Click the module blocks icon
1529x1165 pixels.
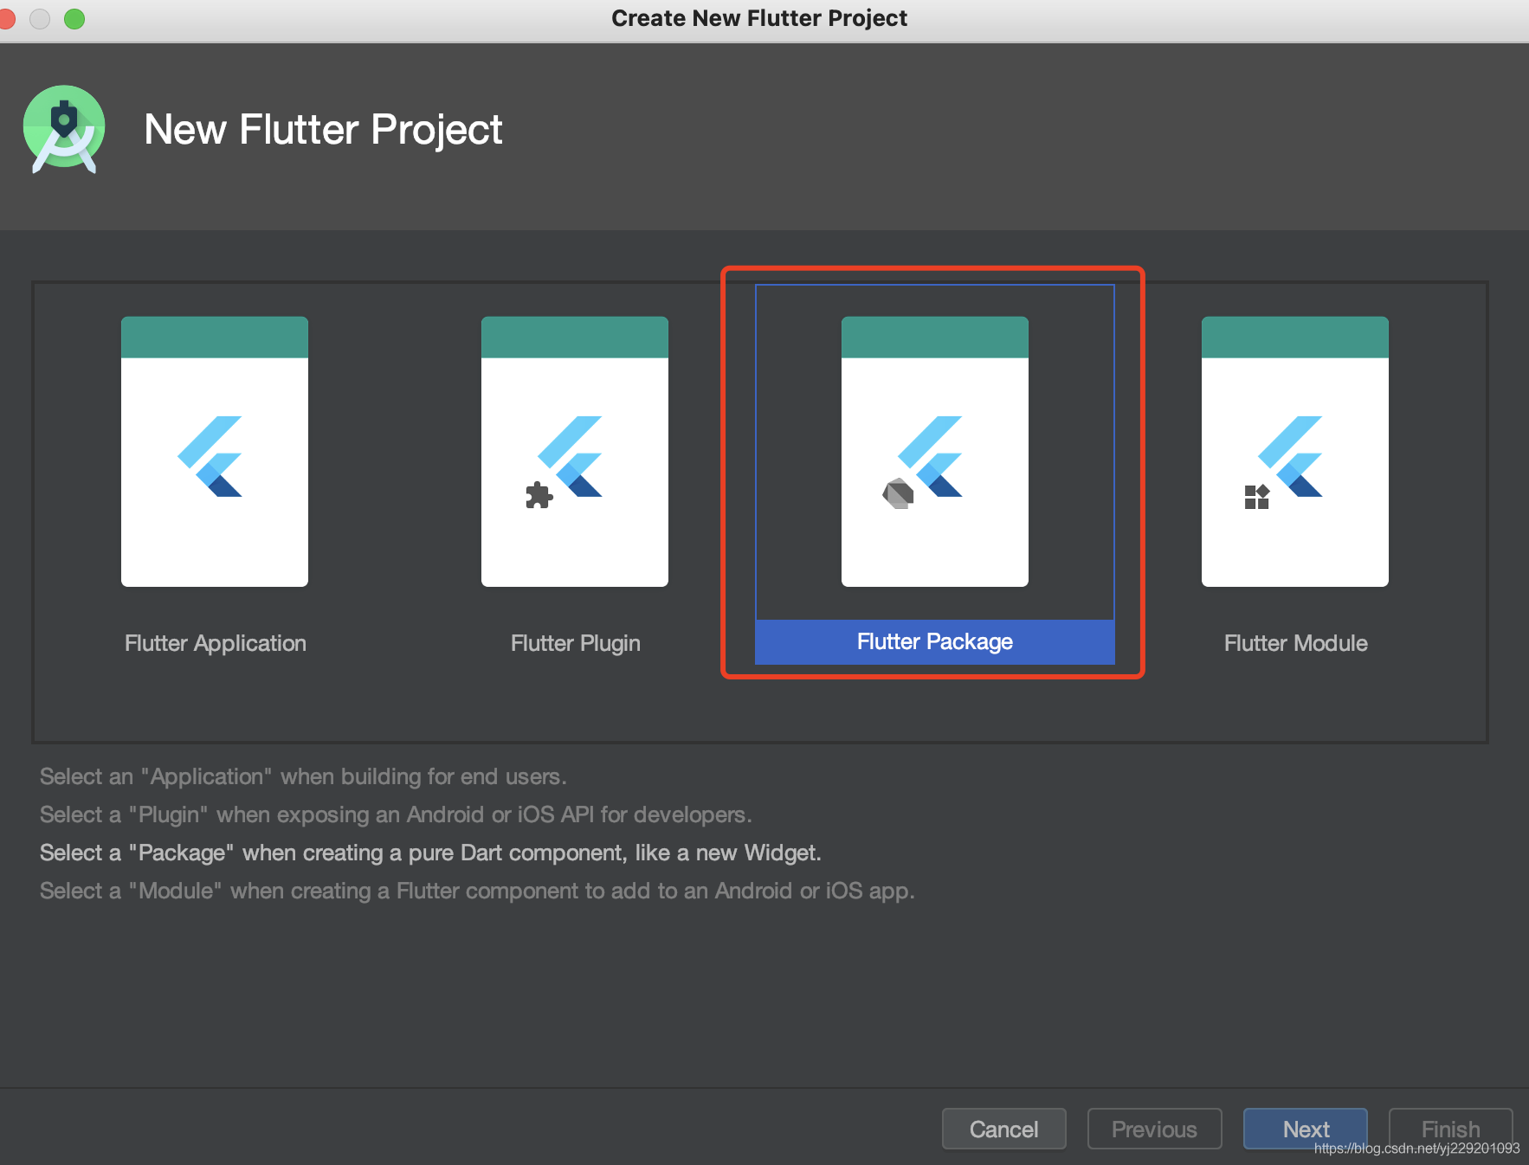coord(1257,497)
